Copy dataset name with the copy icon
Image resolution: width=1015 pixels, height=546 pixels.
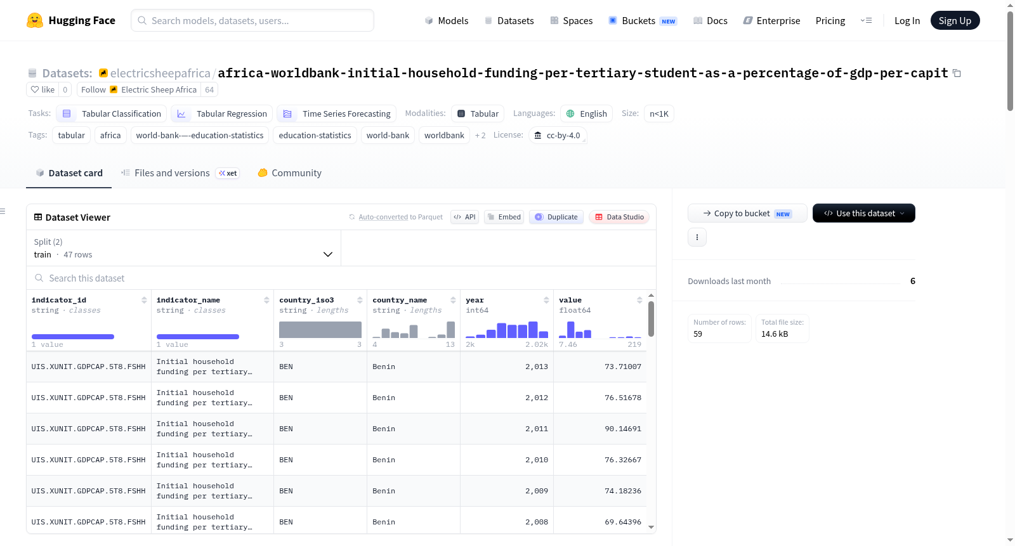[957, 74]
